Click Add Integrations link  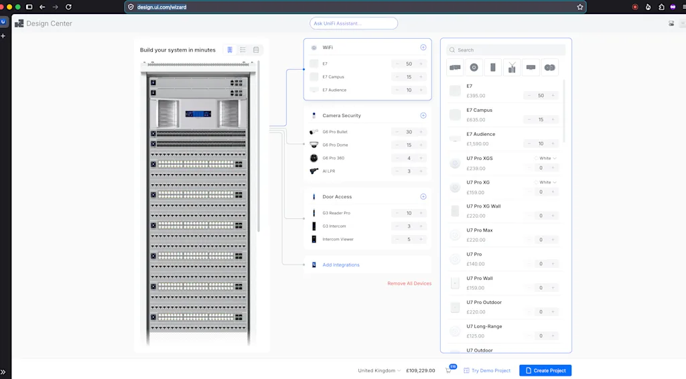341,265
